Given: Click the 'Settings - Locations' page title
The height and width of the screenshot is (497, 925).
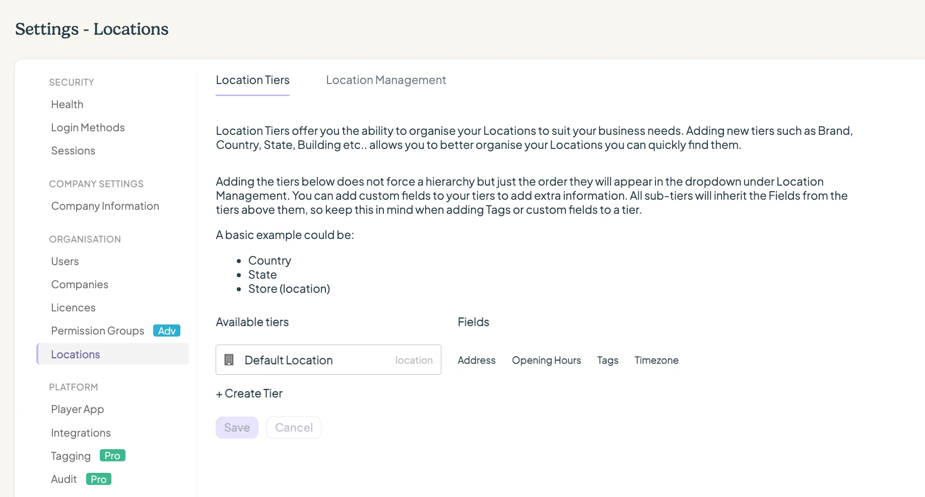Looking at the screenshot, I should [92, 29].
